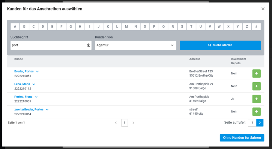Go to next page with right chevron
This screenshot has width=272, height=149.
click(133, 123)
